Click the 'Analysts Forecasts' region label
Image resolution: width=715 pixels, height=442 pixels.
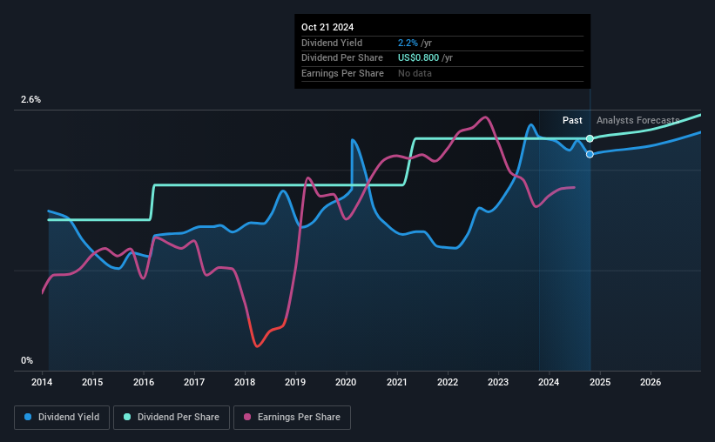638,120
